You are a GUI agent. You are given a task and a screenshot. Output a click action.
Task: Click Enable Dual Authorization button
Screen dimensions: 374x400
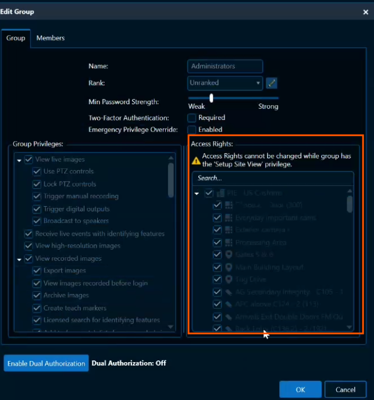46,363
